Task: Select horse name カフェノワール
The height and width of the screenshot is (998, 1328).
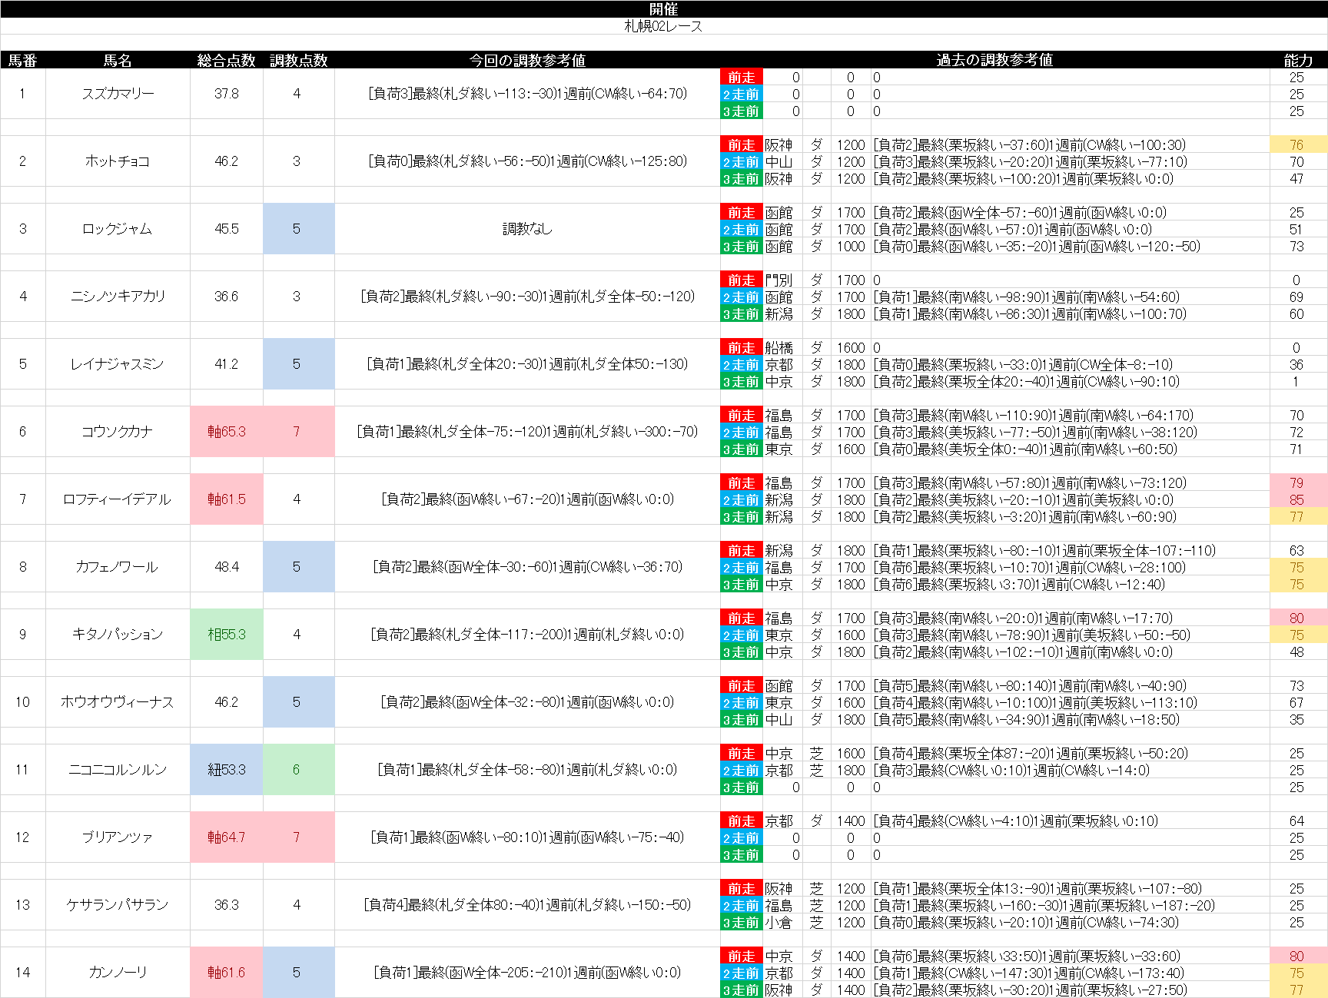Action: (x=118, y=567)
